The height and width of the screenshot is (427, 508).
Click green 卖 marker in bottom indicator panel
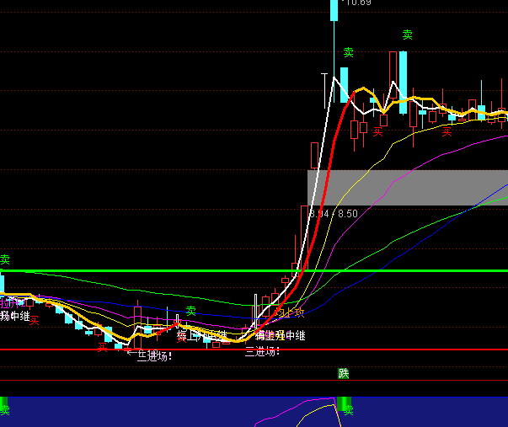[348, 411]
